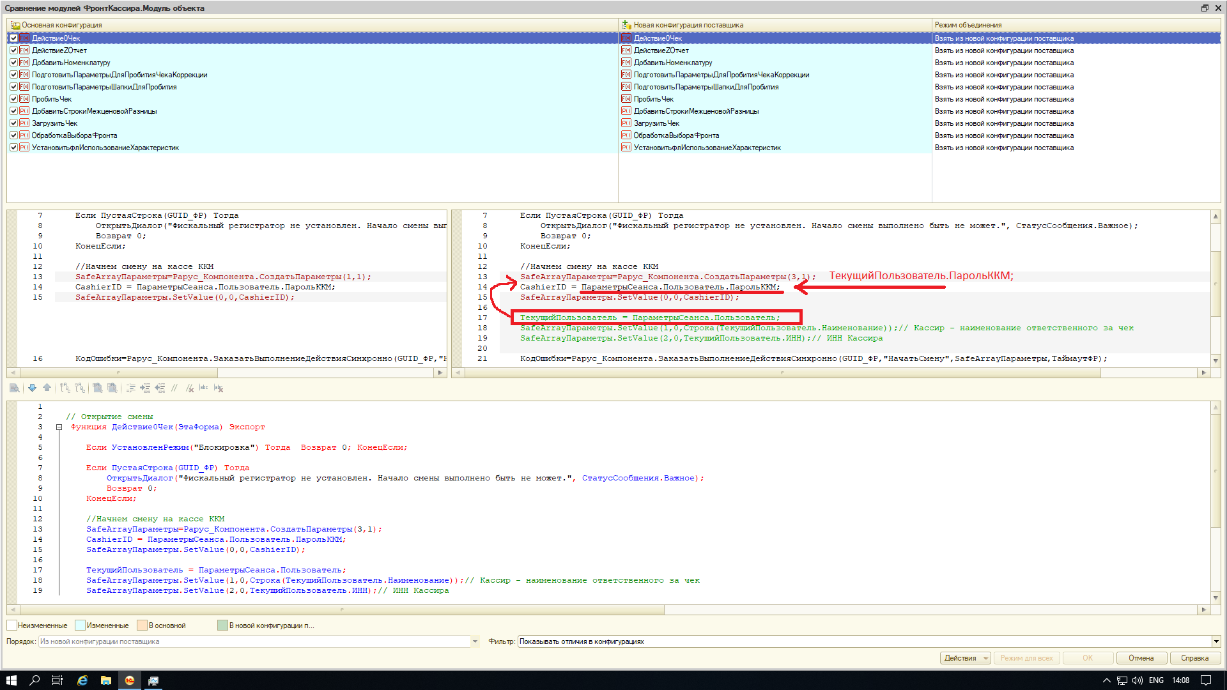Add comment slashes with toolbar icon
Screen dimensions: 1227x690
click(x=174, y=388)
